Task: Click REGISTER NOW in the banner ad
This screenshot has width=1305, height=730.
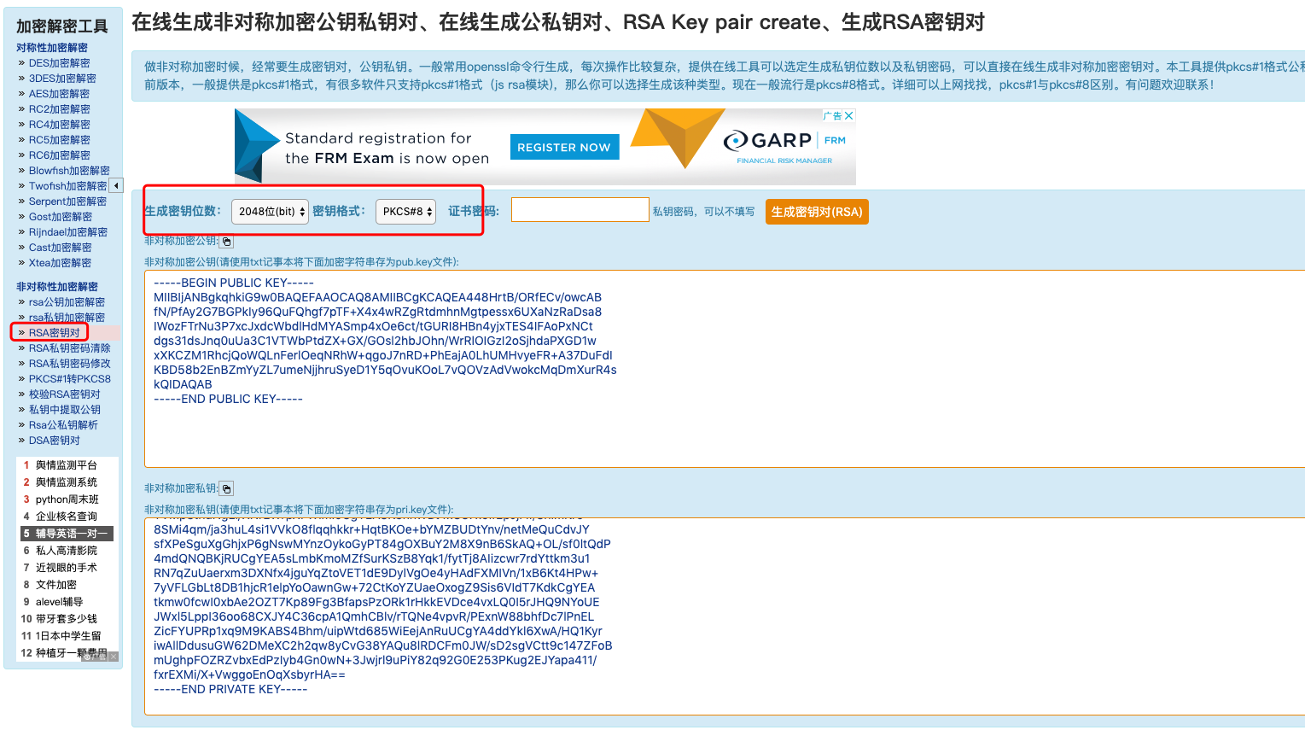Action: point(564,147)
